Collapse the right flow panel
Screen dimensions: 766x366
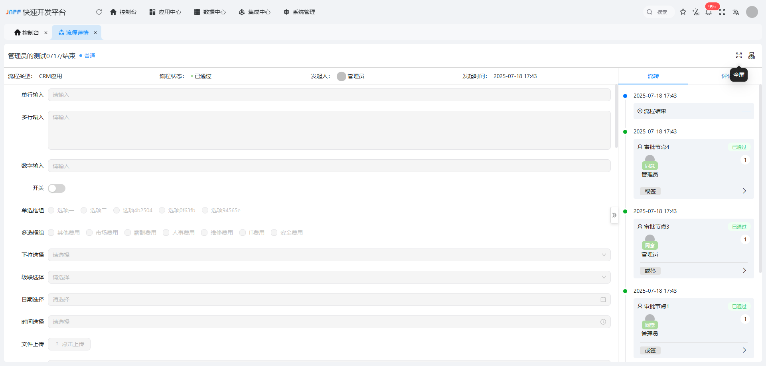(x=614, y=215)
